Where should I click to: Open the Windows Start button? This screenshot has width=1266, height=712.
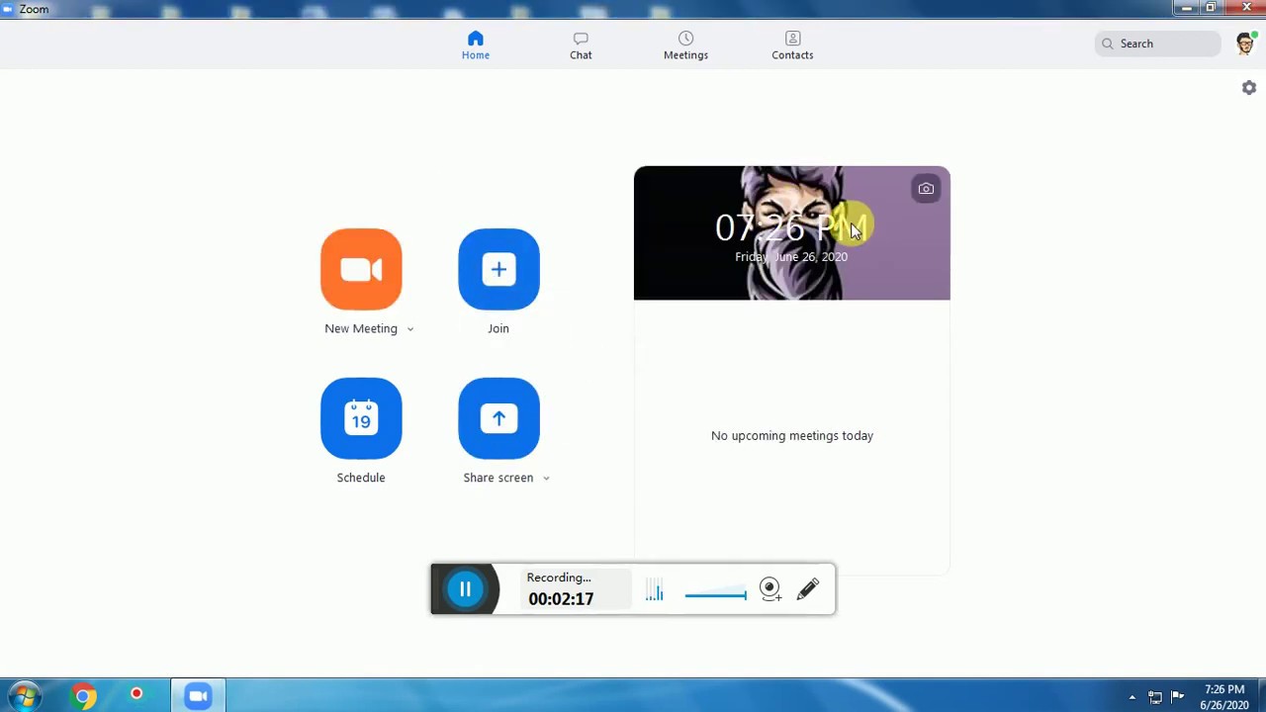[x=24, y=696]
